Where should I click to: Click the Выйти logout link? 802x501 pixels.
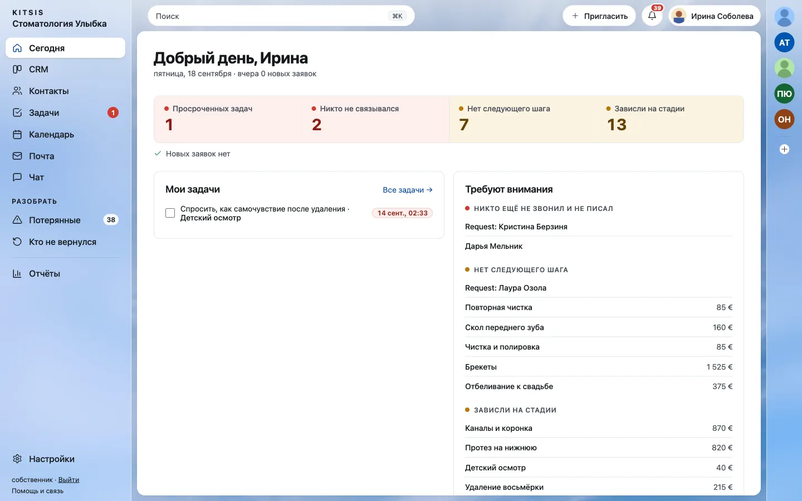(x=69, y=480)
